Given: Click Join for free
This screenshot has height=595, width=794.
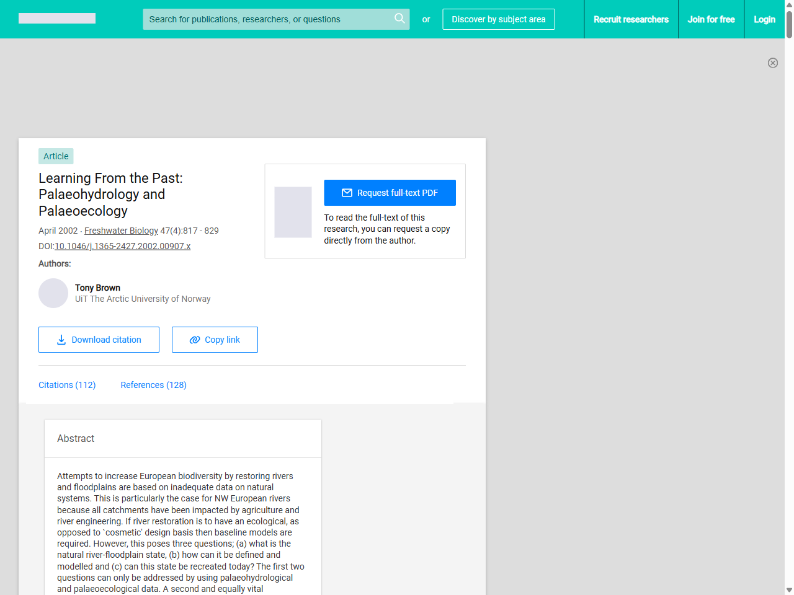Looking at the screenshot, I should click(x=711, y=19).
